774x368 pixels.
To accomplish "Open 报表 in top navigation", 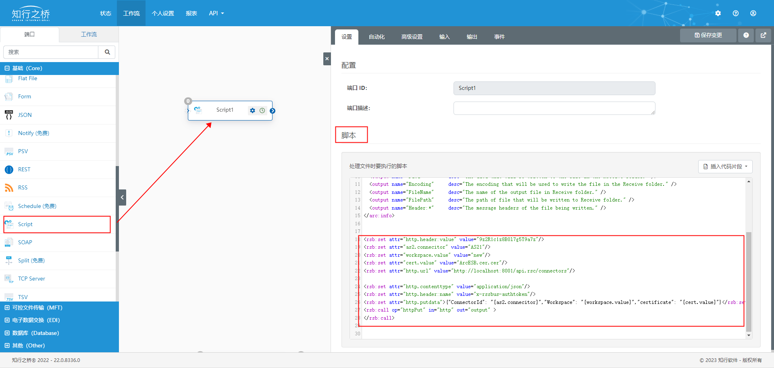I will click(x=191, y=13).
